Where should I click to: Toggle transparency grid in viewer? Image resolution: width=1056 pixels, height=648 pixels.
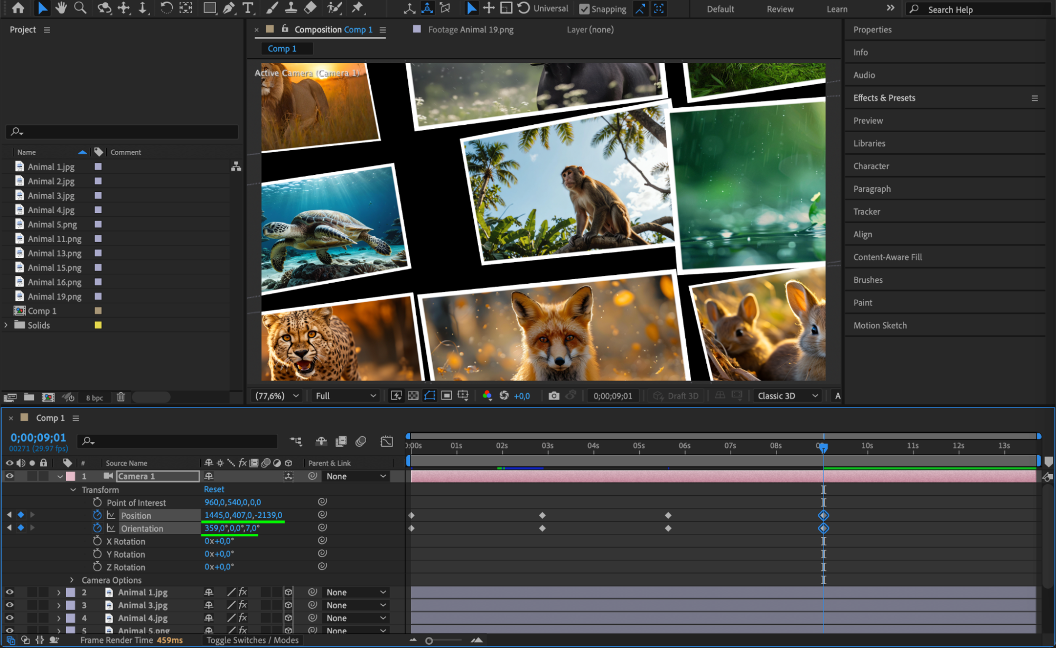coord(413,396)
